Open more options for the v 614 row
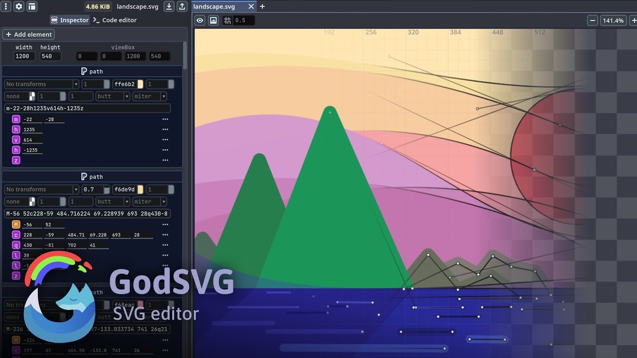637x358 pixels. coord(165,140)
